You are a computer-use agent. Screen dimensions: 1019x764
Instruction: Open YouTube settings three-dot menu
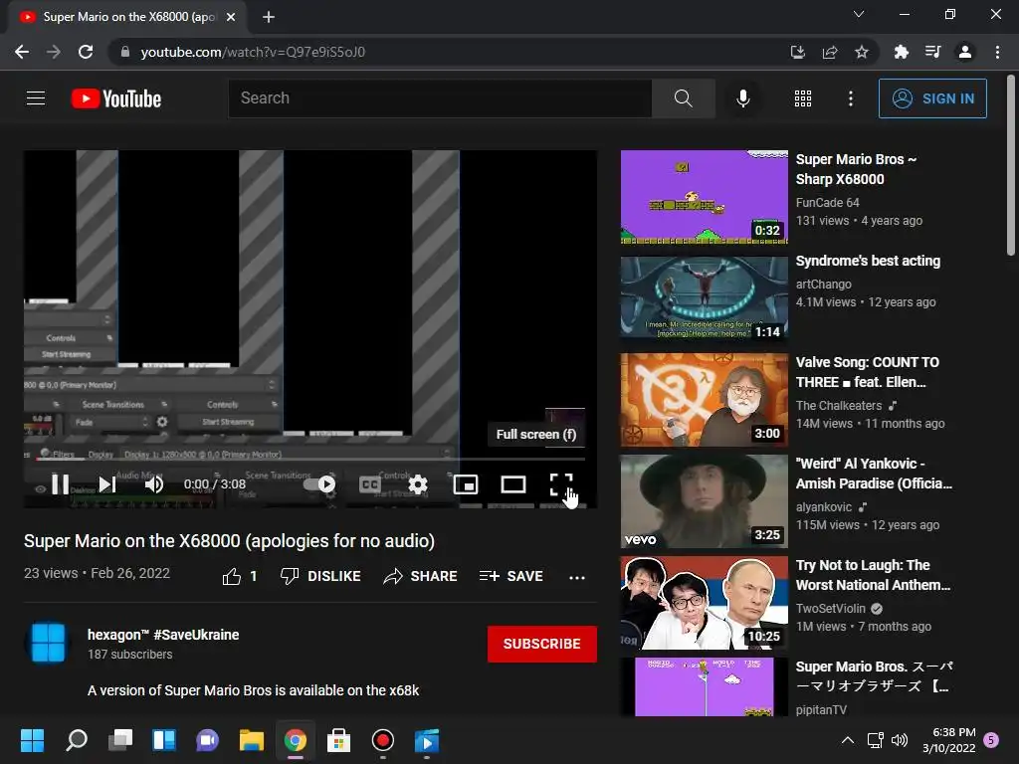(851, 98)
